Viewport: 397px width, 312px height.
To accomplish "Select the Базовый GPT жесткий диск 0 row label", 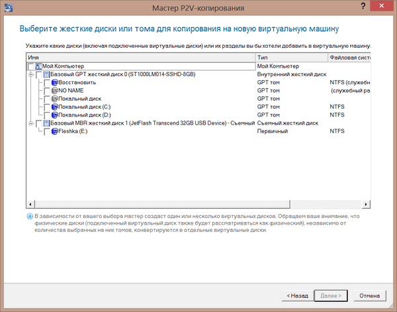I will pos(123,74).
